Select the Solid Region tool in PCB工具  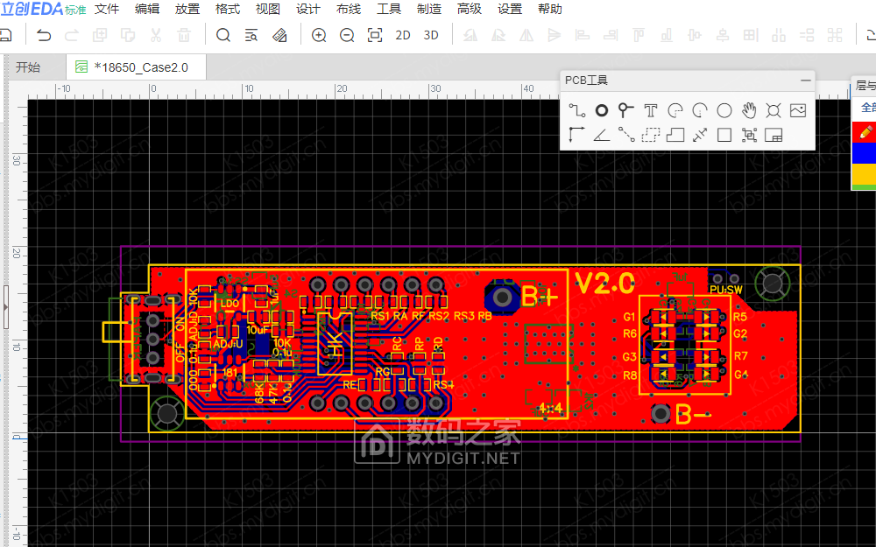(x=675, y=135)
